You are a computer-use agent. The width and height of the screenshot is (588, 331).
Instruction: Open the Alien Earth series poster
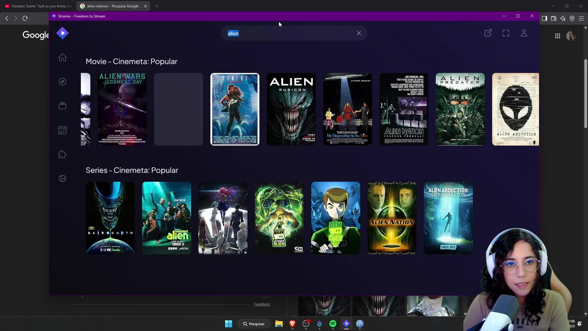pyautogui.click(x=110, y=218)
